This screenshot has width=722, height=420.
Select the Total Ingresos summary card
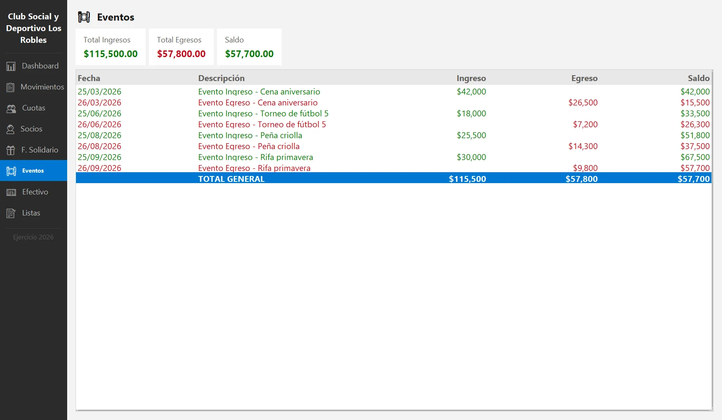tap(110, 47)
